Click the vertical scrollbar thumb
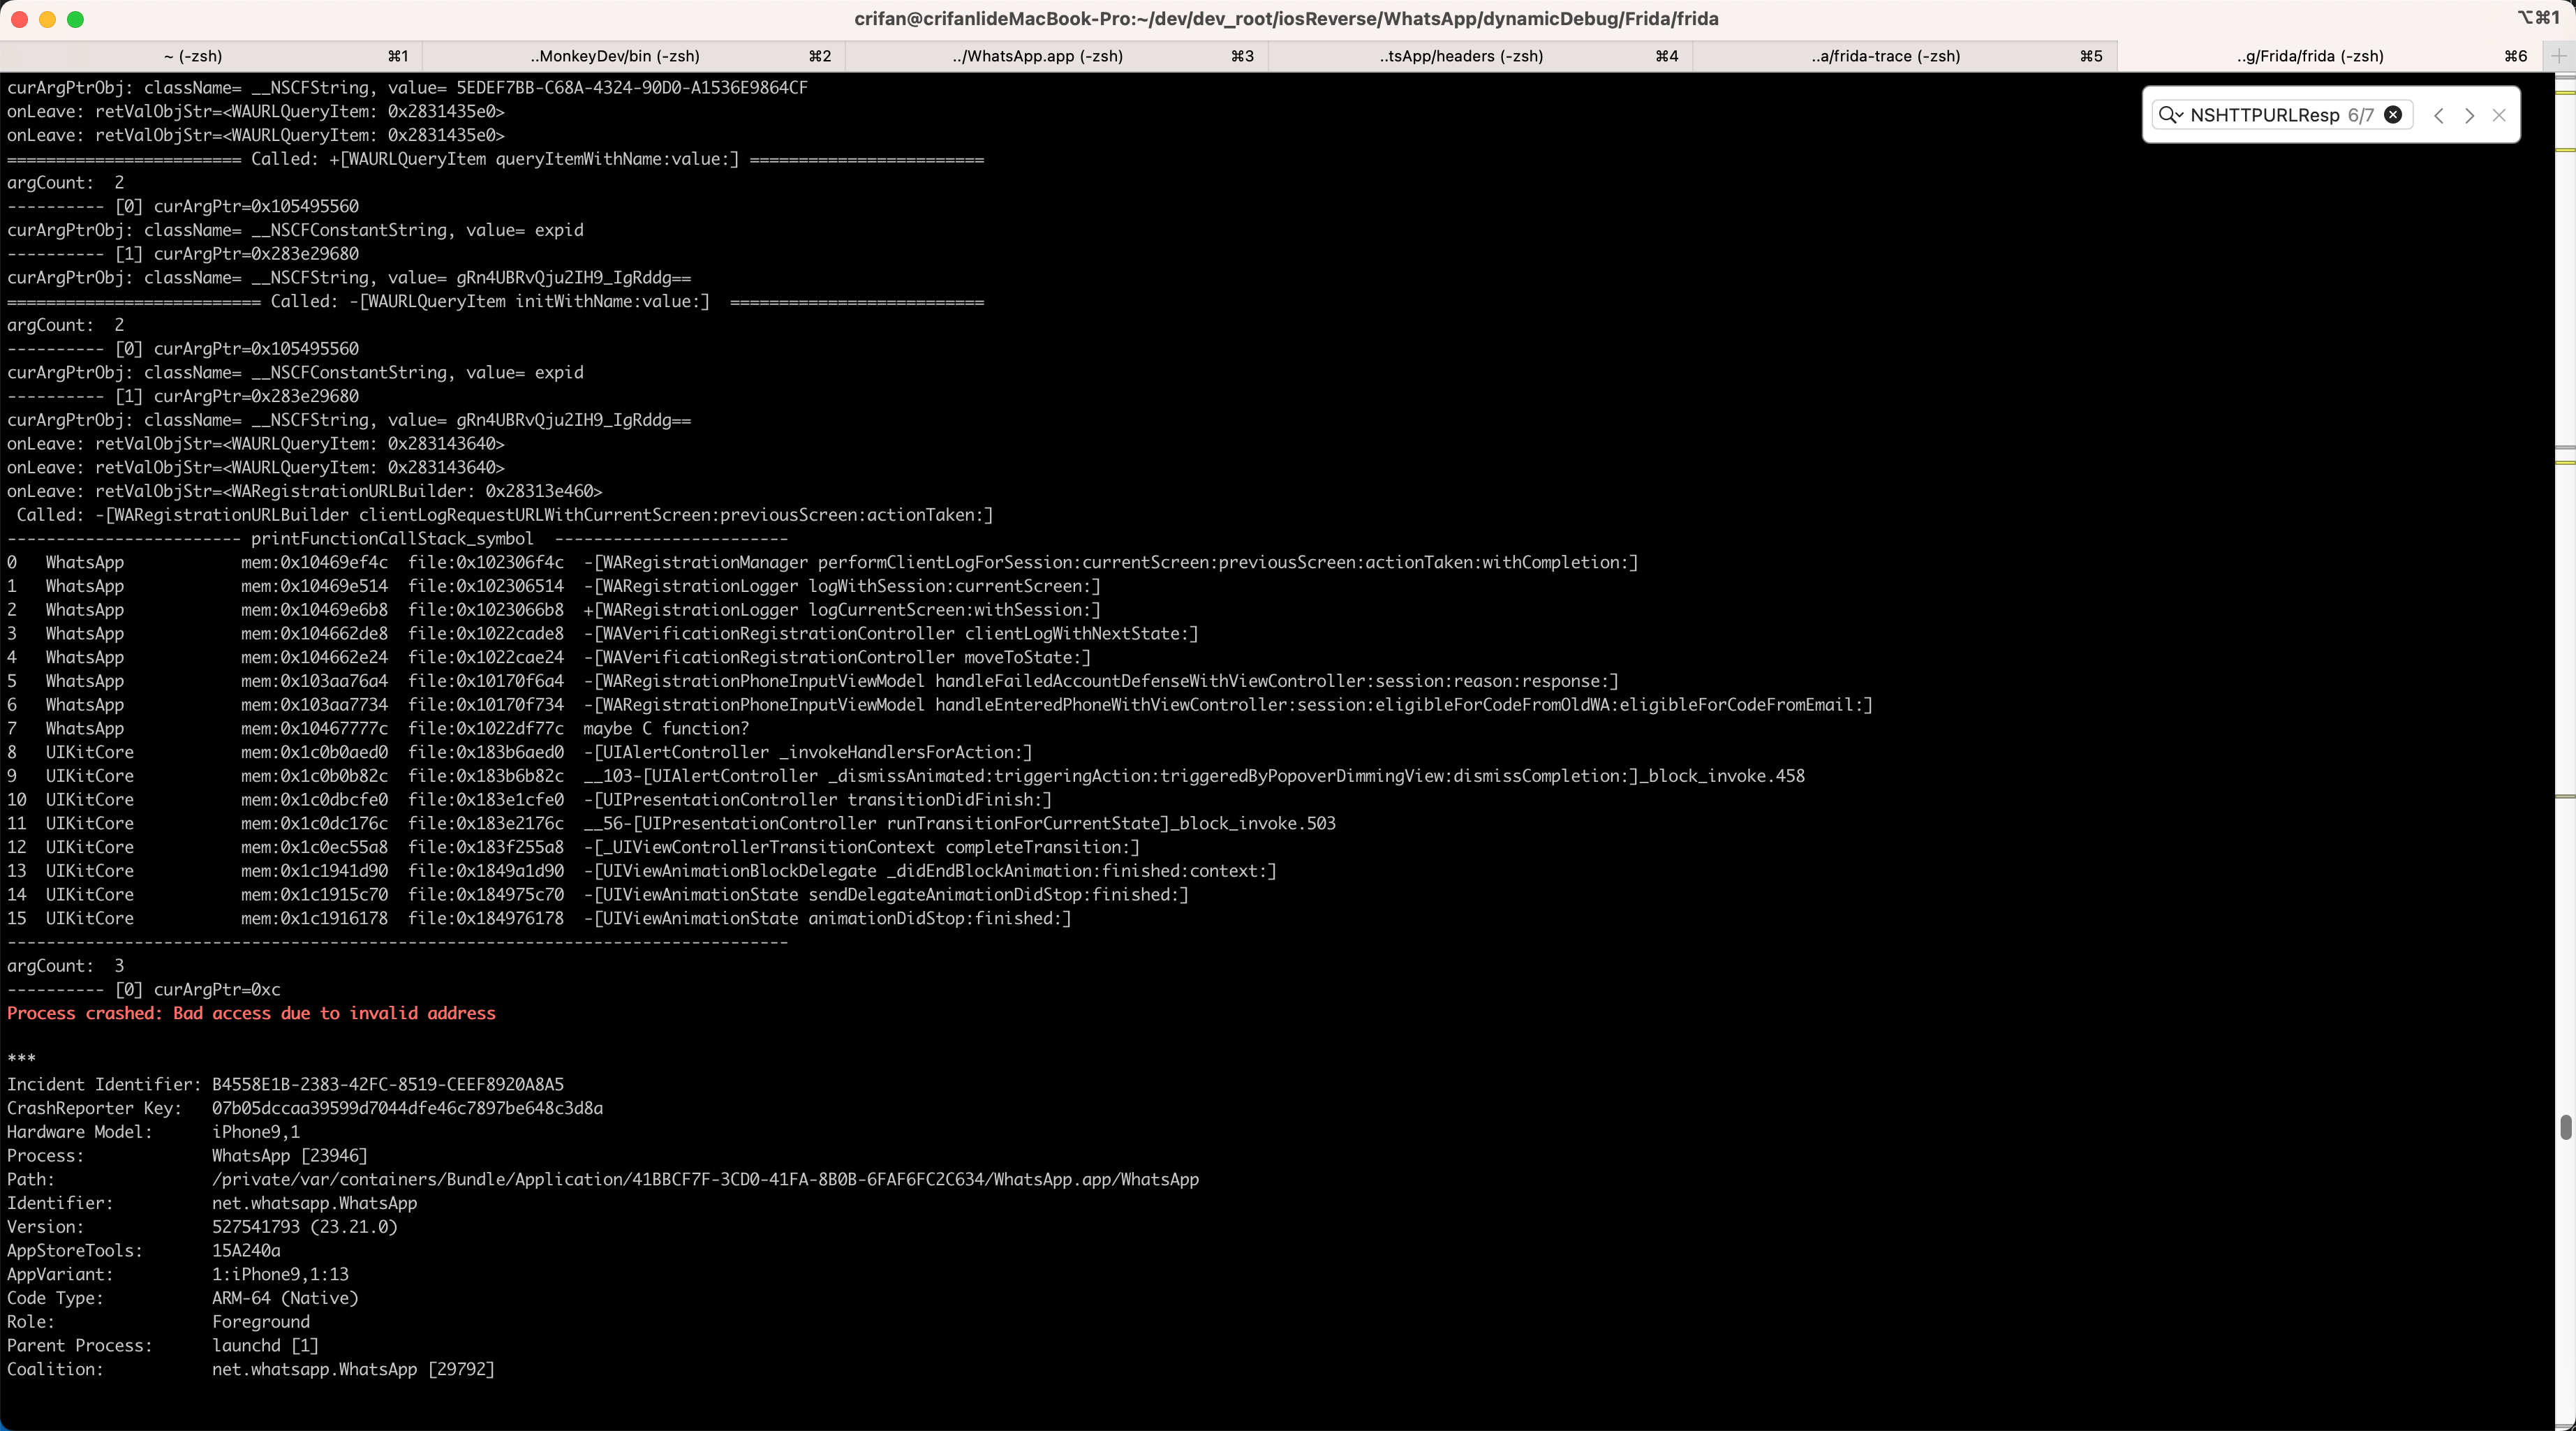 click(2565, 1127)
